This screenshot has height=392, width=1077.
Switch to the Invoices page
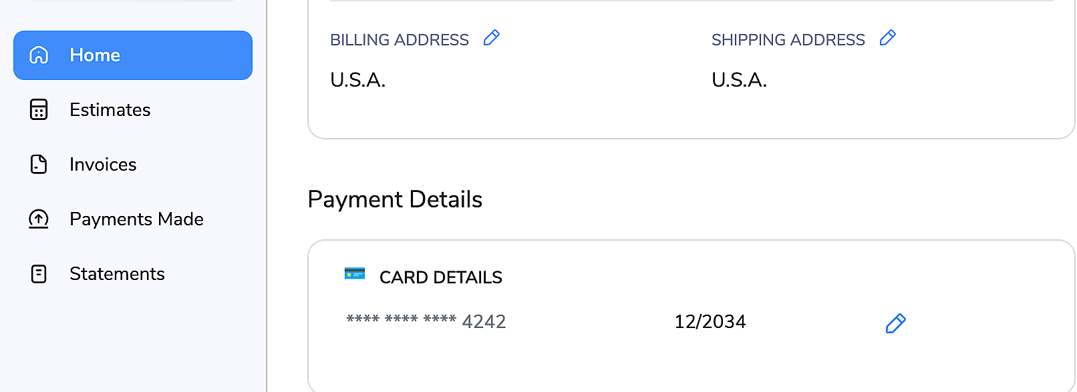click(x=102, y=164)
